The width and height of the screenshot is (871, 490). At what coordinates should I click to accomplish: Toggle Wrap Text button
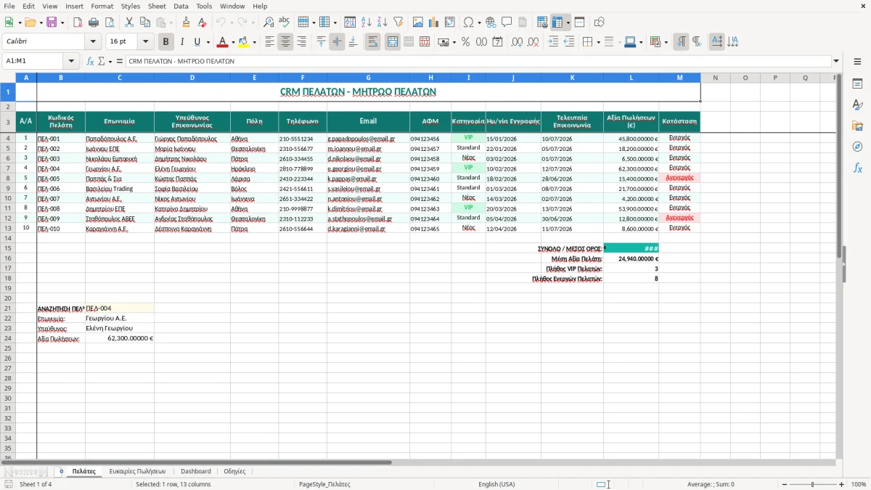373,42
